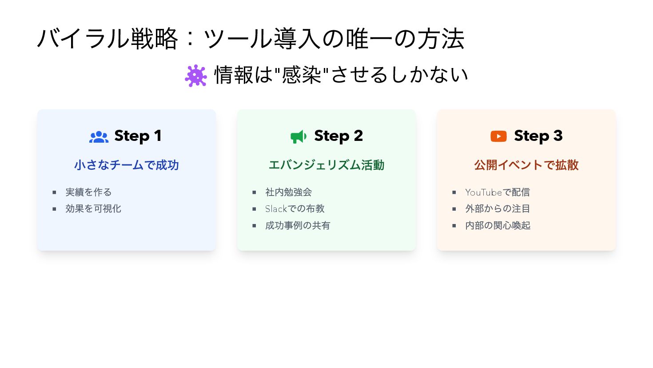Select bullet item Slackでの布教
Viewport: 653px width, 368px height.
pos(295,208)
